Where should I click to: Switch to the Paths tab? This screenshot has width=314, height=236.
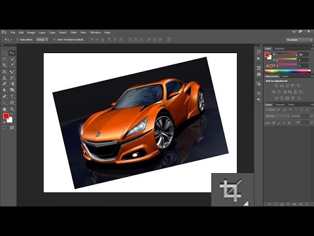point(291,105)
